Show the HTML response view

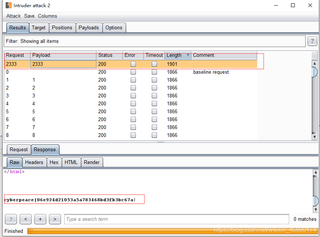point(71,163)
